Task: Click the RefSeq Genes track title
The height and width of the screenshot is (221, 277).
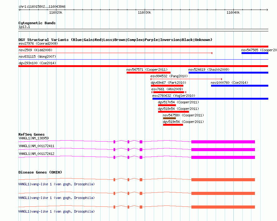Action: click(x=31, y=134)
